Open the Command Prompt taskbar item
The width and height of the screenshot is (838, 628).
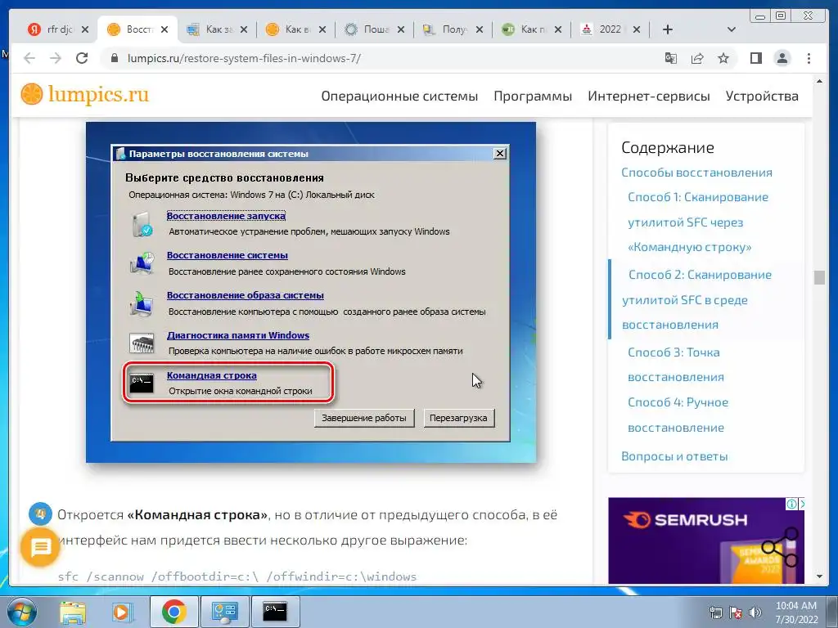pos(275,612)
